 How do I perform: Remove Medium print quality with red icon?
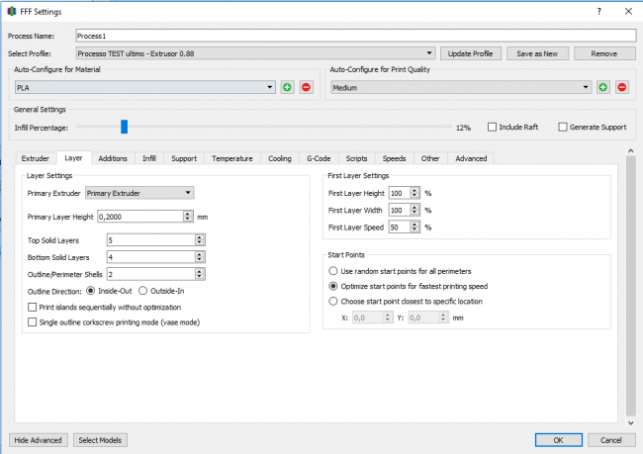point(622,87)
